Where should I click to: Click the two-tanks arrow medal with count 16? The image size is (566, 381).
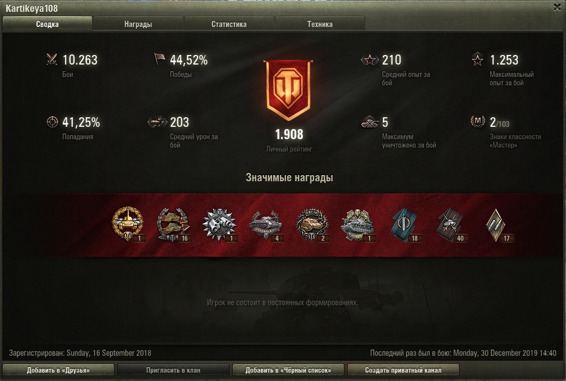174,224
